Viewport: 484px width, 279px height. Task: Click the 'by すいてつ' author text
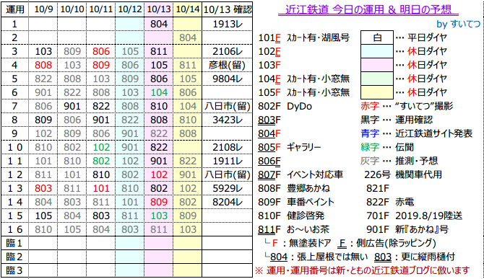(x=459, y=24)
